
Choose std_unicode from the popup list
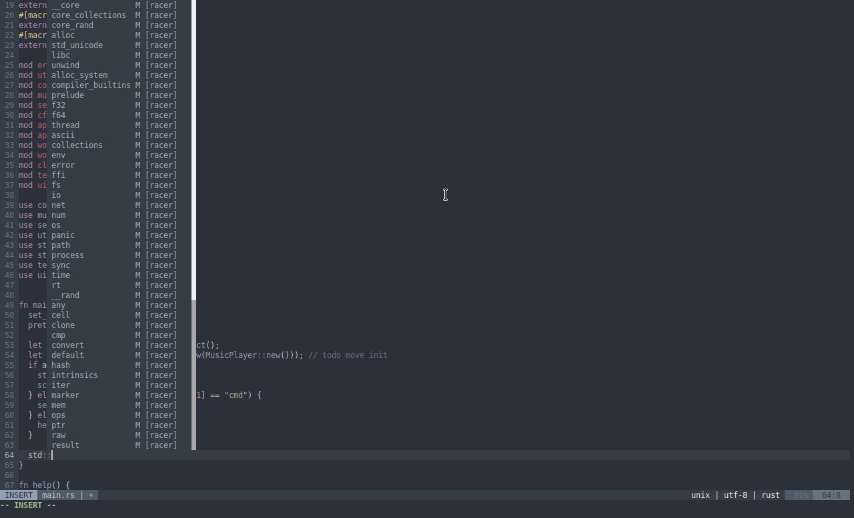pos(119,45)
